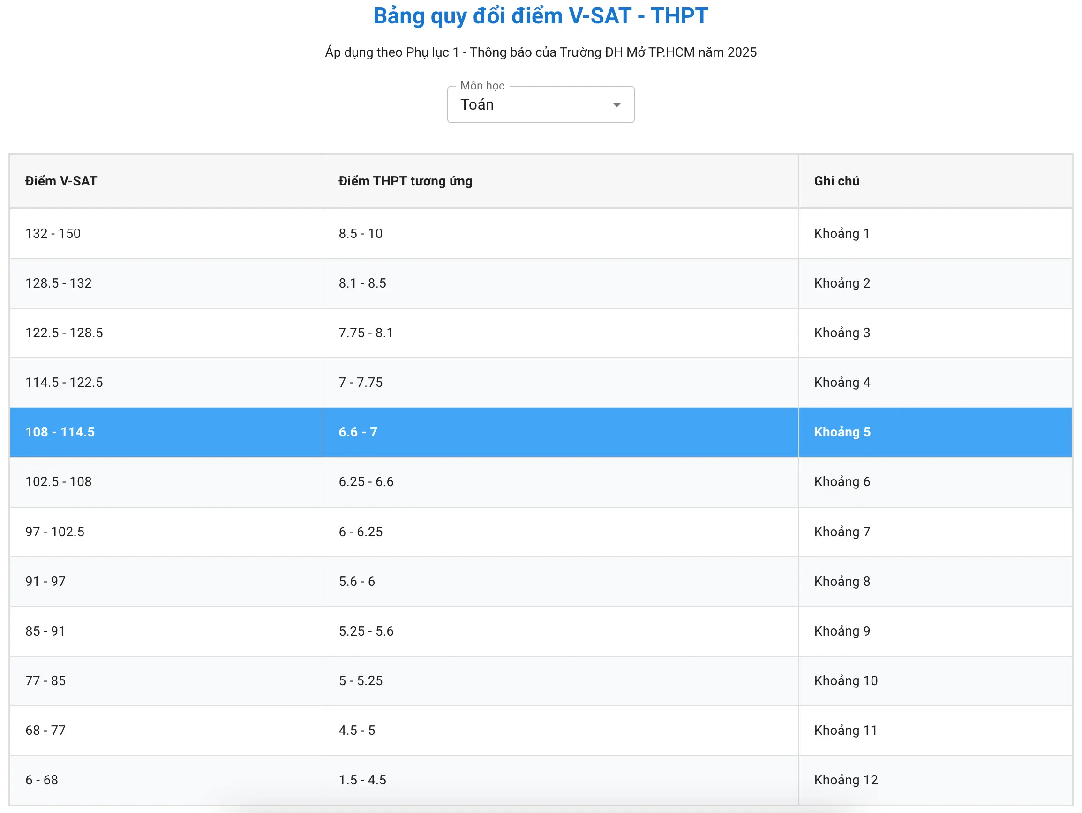Click the highlighted Khoảng 5 cell

tap(842, 432)
